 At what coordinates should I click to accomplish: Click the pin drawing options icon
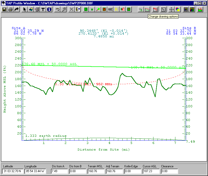[x=163, y=9]
